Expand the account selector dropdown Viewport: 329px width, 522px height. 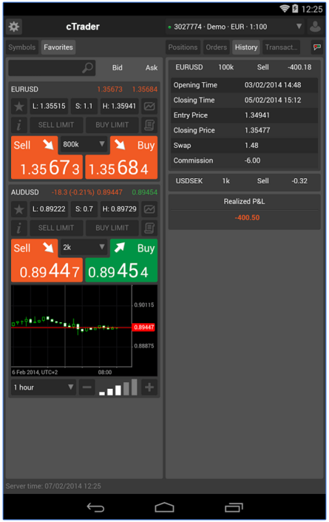pos(235,27)
